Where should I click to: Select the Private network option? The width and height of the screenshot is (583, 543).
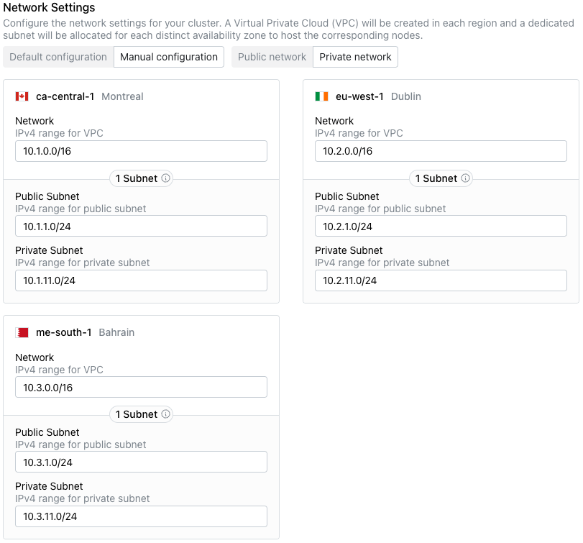355,56
